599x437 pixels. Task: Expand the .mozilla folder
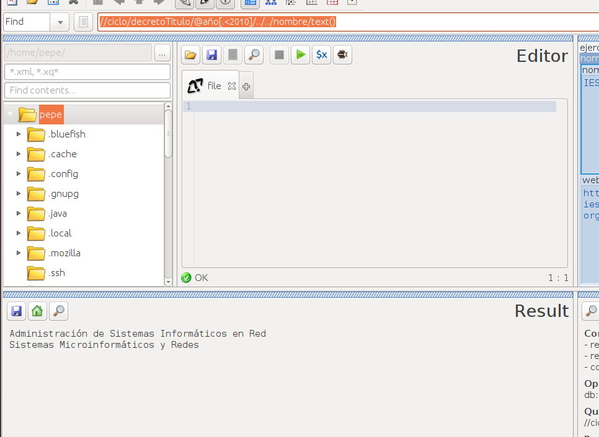pos(19,253)
